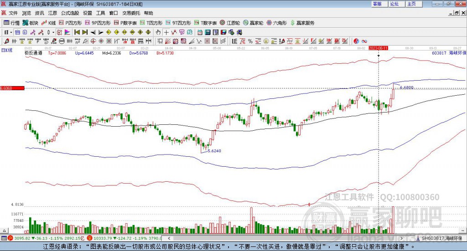Open the 交易委托 menu
467x251 pixels.
pos(131,13)
